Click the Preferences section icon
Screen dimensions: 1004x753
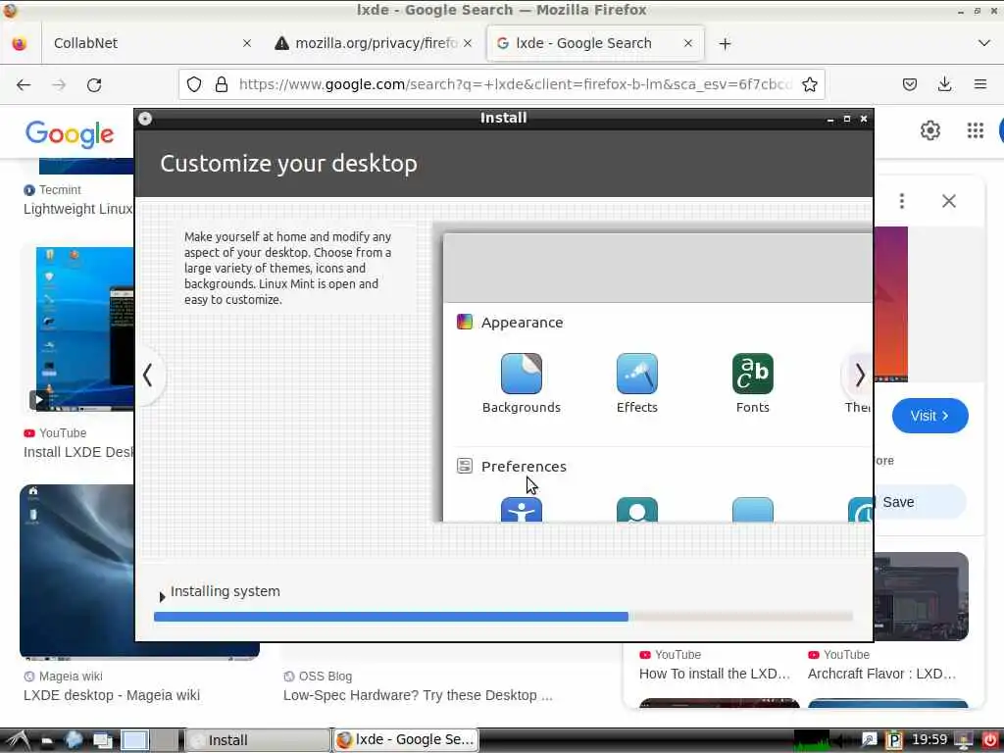pos(464,466)
